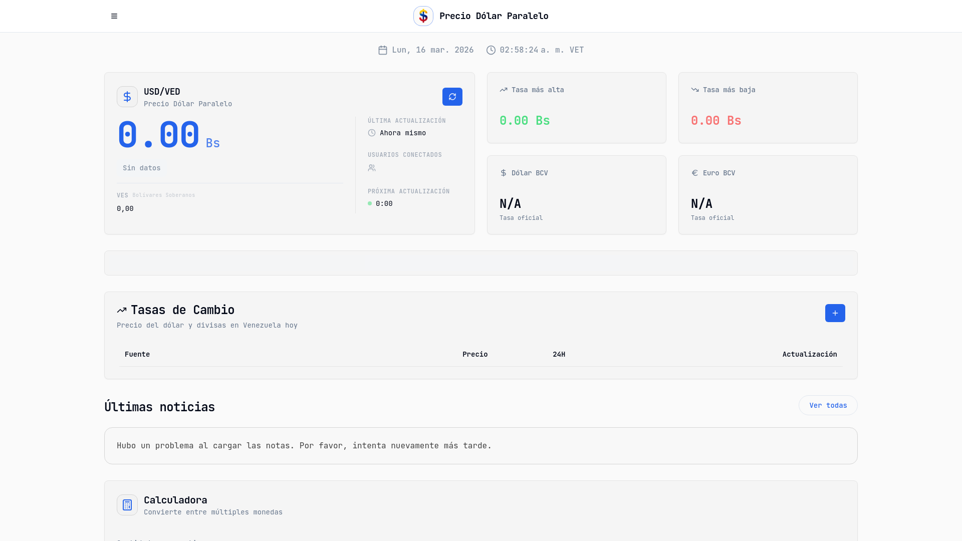
Task: Click the Ahora mismo update text
Action: pos(403,133)
